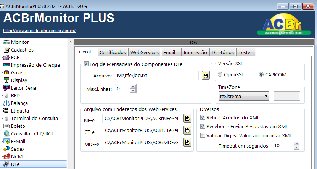Decrease Max.Linhas with the down arrow

[x=133, y=91]
